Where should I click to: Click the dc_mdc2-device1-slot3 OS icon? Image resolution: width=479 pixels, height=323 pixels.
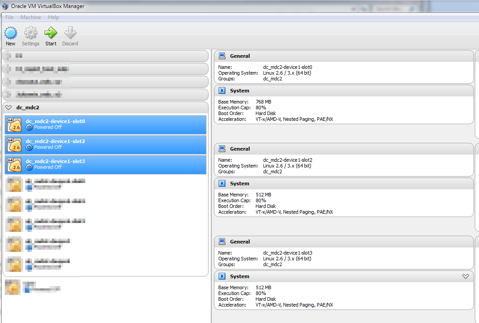(x=14, y=165)
